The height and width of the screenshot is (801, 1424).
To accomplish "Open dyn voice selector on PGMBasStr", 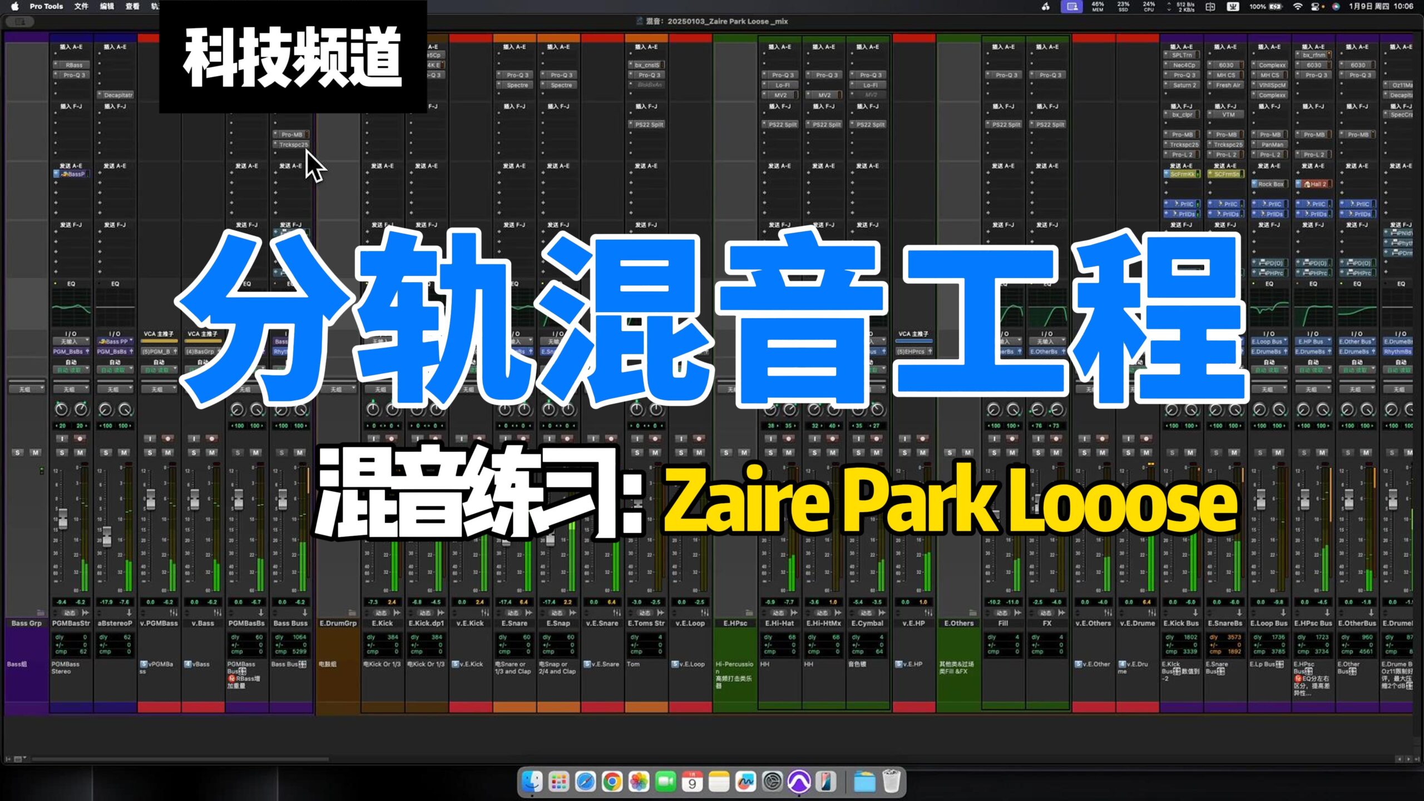I will point(71,612).
